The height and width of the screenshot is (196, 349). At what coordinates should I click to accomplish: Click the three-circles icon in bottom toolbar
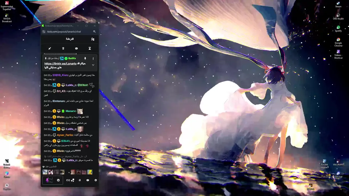(x=73, y=180)
